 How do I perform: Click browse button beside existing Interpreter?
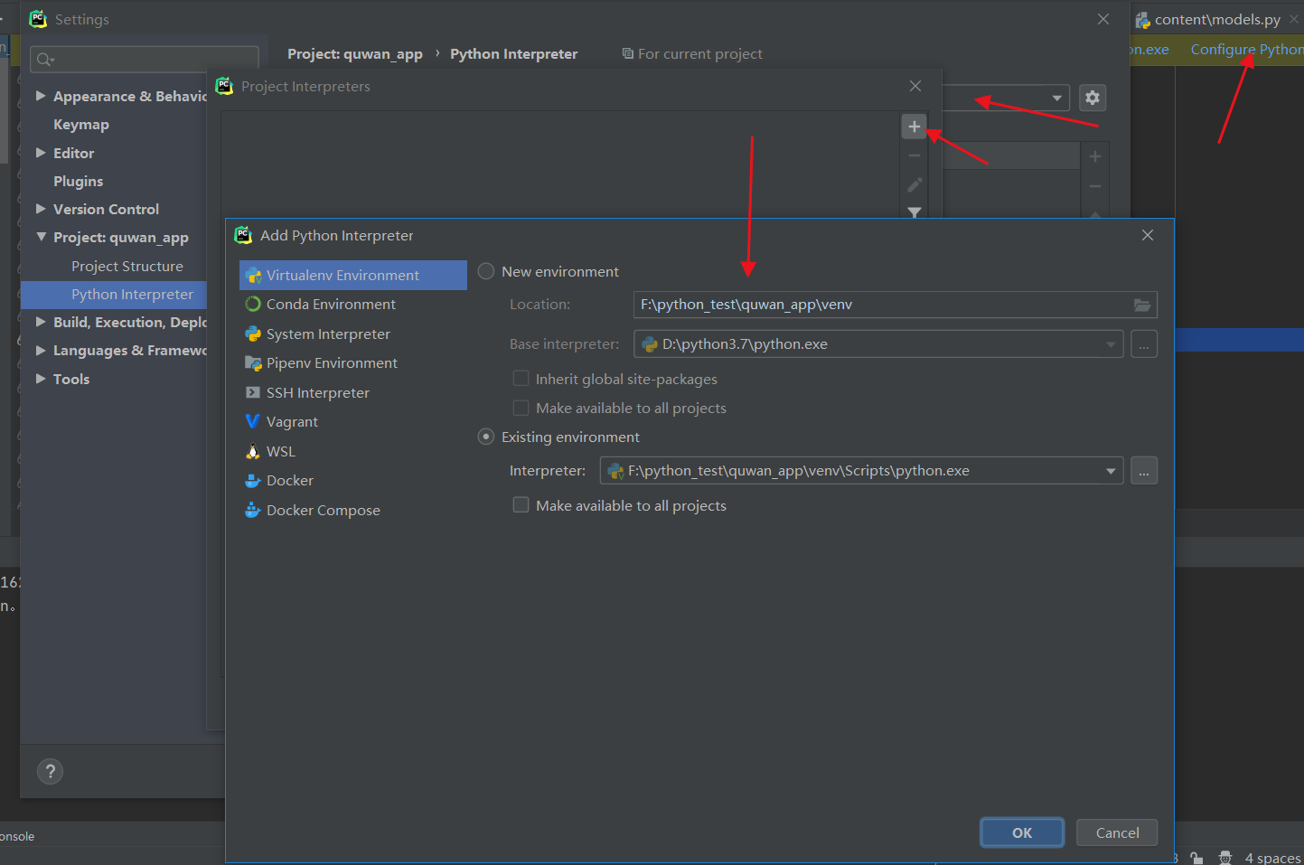tap(1144, 471)
